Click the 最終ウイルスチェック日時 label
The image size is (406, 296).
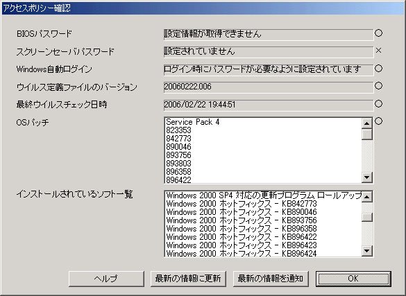pos(62,105)
